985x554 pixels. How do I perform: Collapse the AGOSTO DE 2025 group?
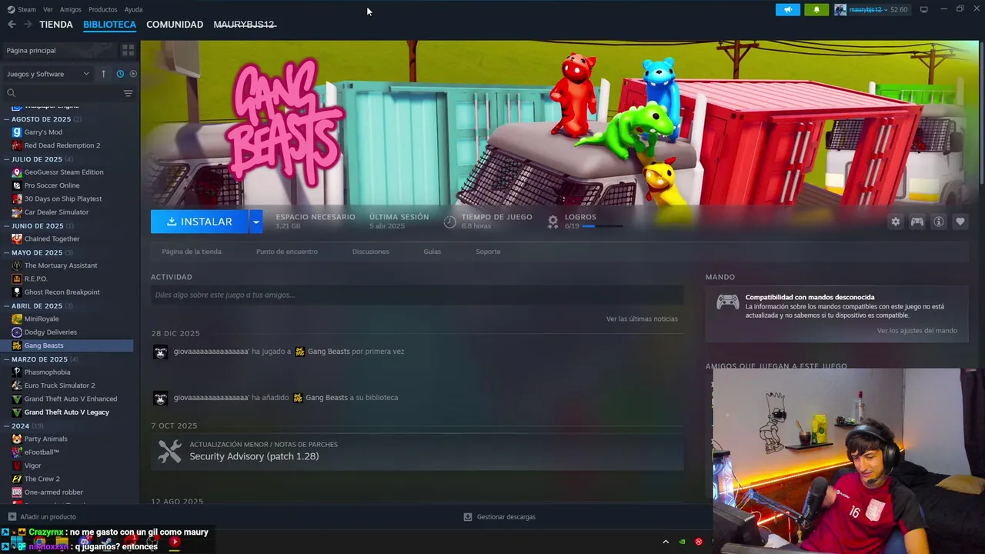click(6, 119)
